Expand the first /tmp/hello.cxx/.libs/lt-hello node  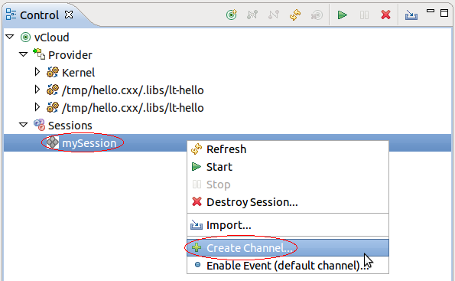[x=37, y=90]
